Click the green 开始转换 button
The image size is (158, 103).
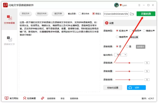(x=146, y=14)
